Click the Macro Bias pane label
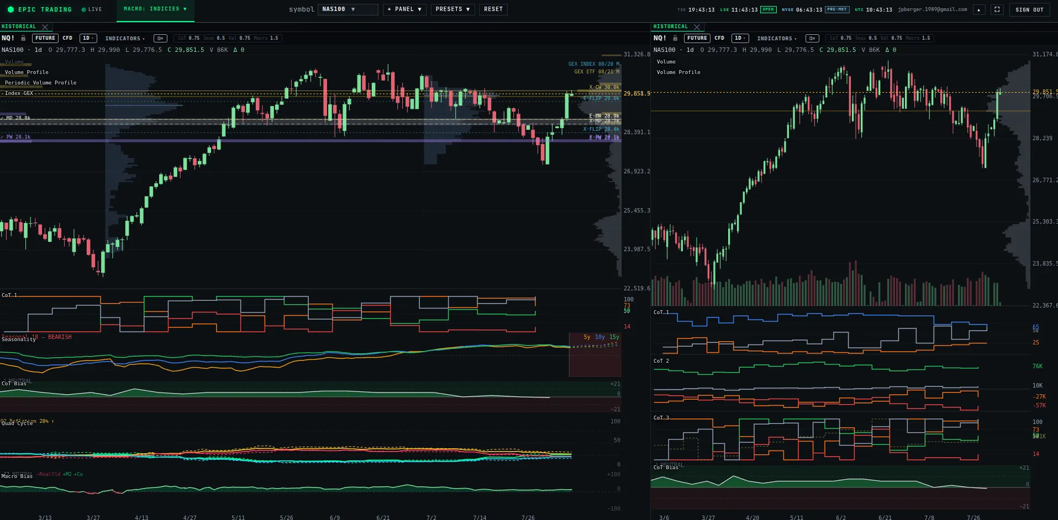The height and width of the screenshot is (520, 1058). (x=17, y=476)
